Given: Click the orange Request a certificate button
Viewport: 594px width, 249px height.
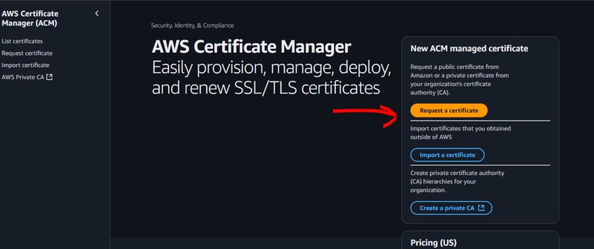Looking at the screenshot, I should (449, 111).
